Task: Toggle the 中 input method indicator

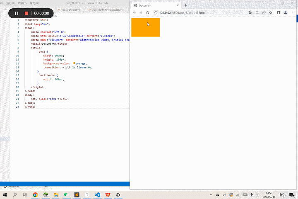Action: [x=252, y=195]
